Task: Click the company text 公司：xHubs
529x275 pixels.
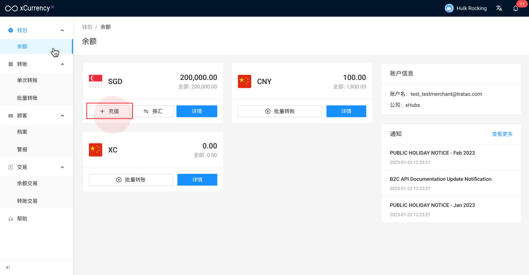Action: (x=405, y=105)
